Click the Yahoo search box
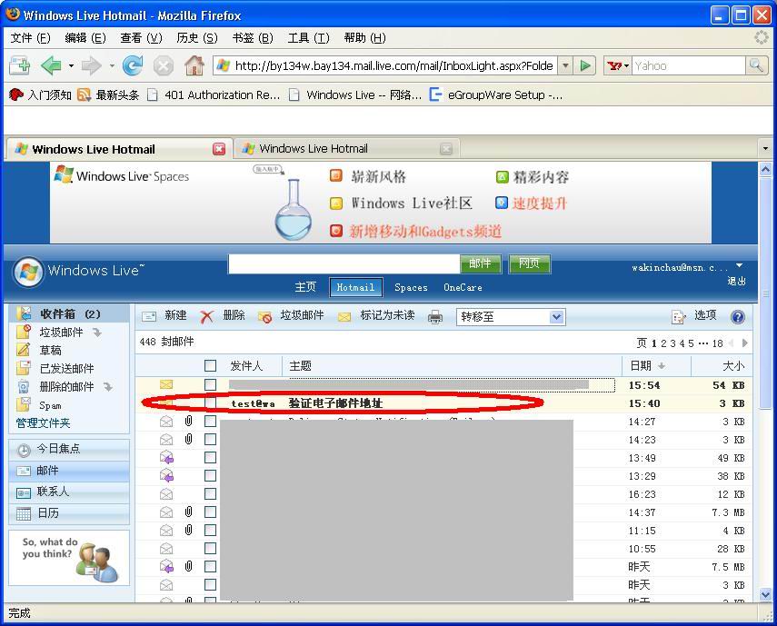777x626 pixels. pos(689,65)
